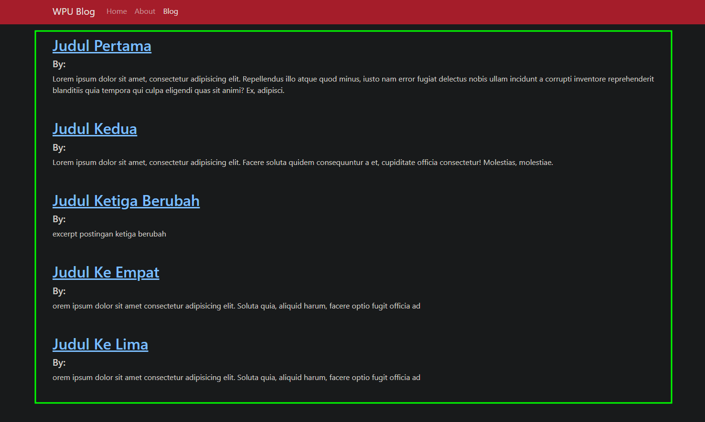Viewport: 705px width, 422px height.
Task: Open the Judul Ketiga Berubah post
Action: click(126, 201)
